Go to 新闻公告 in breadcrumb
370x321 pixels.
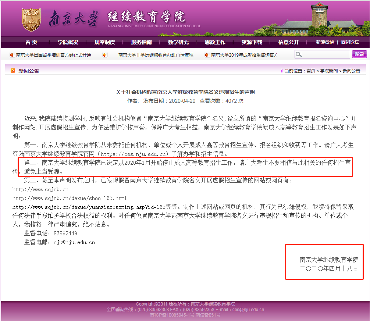coord(351,71)
